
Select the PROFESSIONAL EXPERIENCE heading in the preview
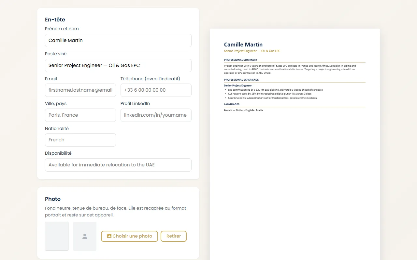[x=241, y=80]
